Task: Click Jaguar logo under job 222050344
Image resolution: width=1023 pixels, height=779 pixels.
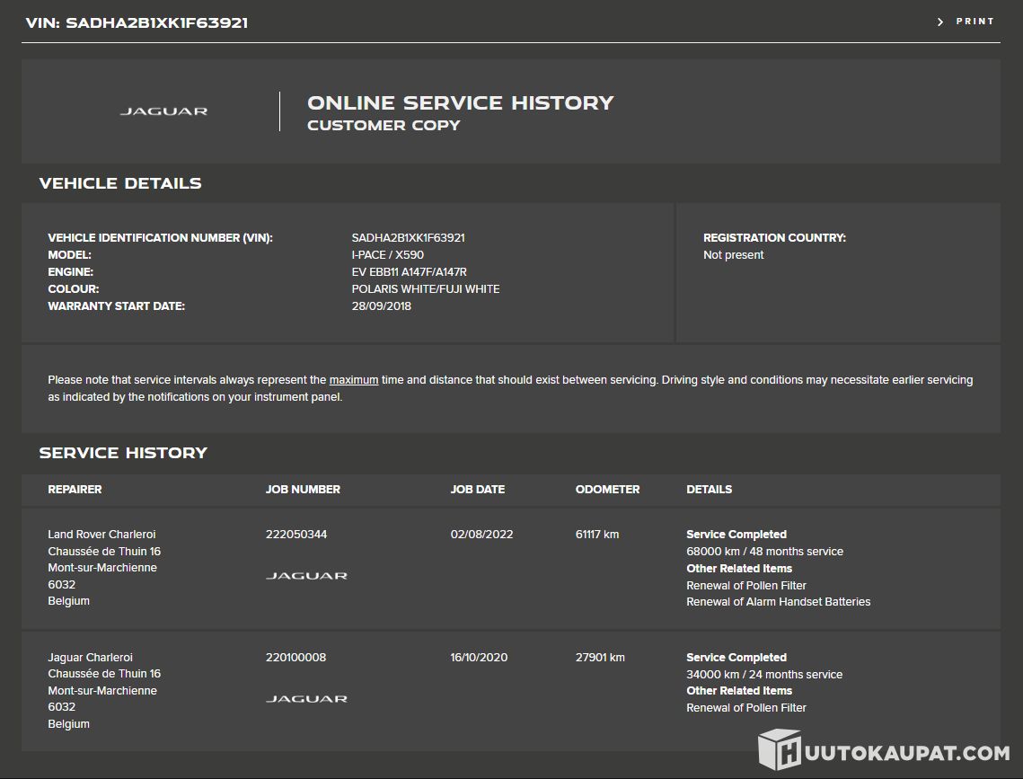Action: pyautogui.click(x=306, y=576)
